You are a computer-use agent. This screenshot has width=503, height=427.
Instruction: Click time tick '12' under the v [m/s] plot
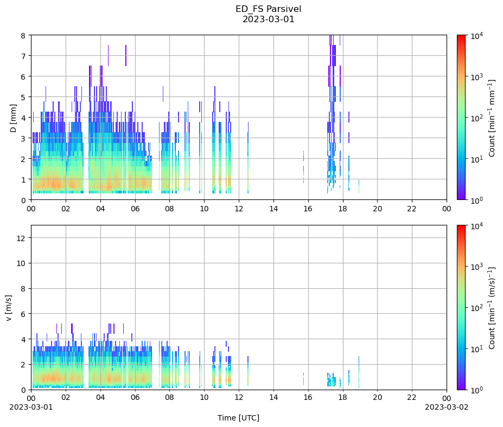tap(239, 398)
